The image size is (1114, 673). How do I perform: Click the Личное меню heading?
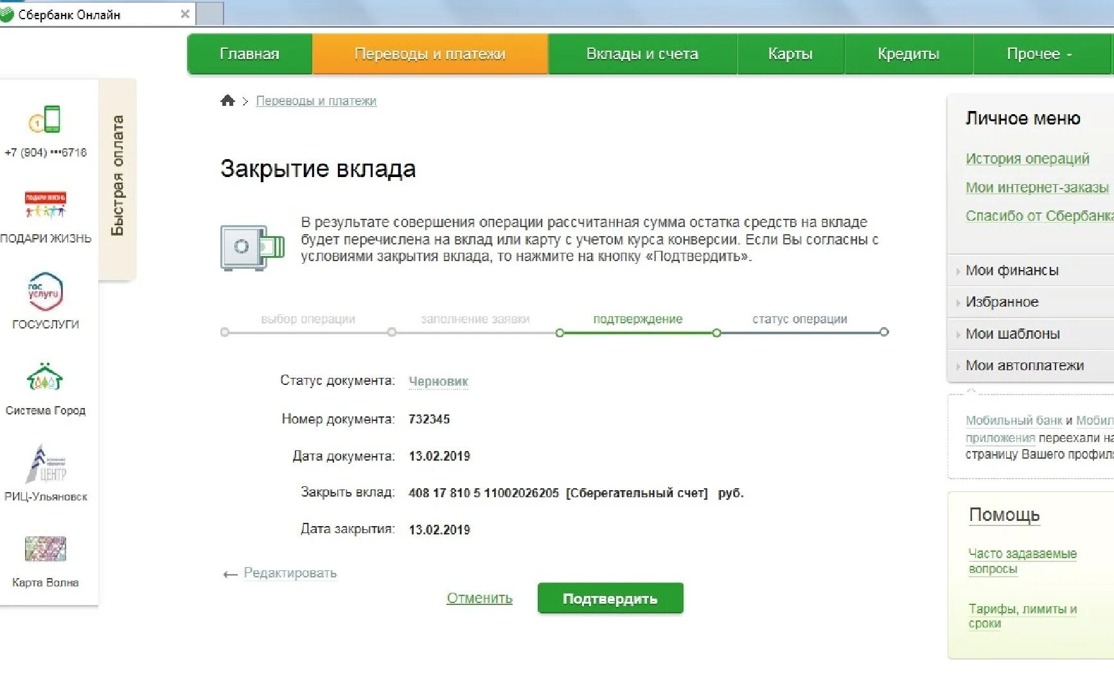[x=1023, y=118]
